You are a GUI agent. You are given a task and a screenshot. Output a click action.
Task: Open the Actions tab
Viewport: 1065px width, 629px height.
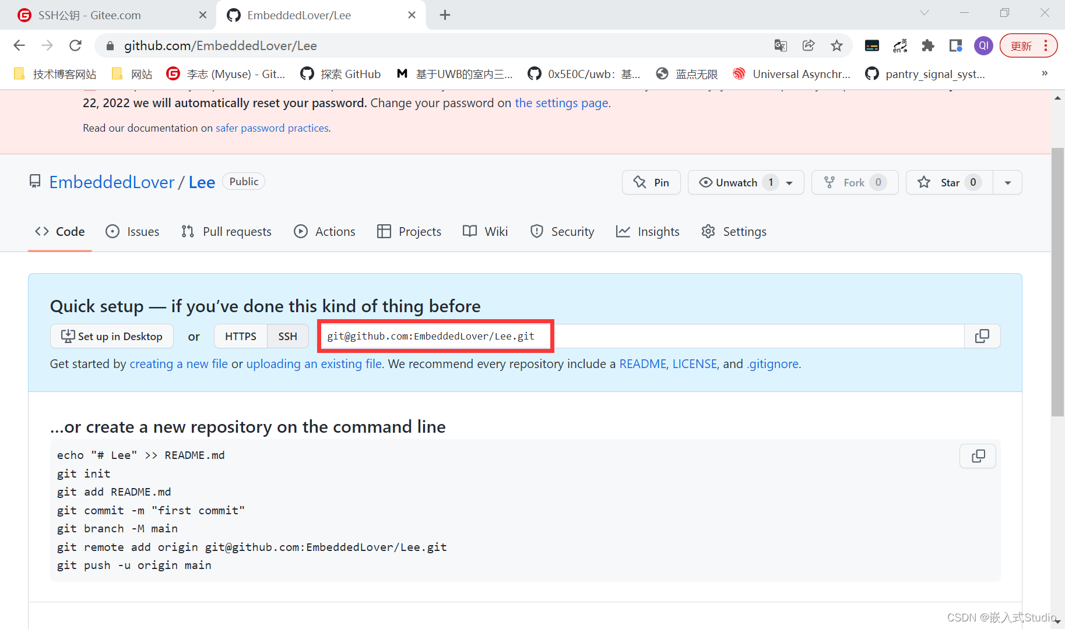click(x=325, y=231)
